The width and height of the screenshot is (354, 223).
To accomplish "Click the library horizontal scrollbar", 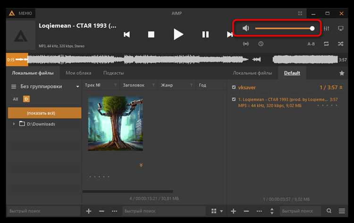I will point(127,191).
